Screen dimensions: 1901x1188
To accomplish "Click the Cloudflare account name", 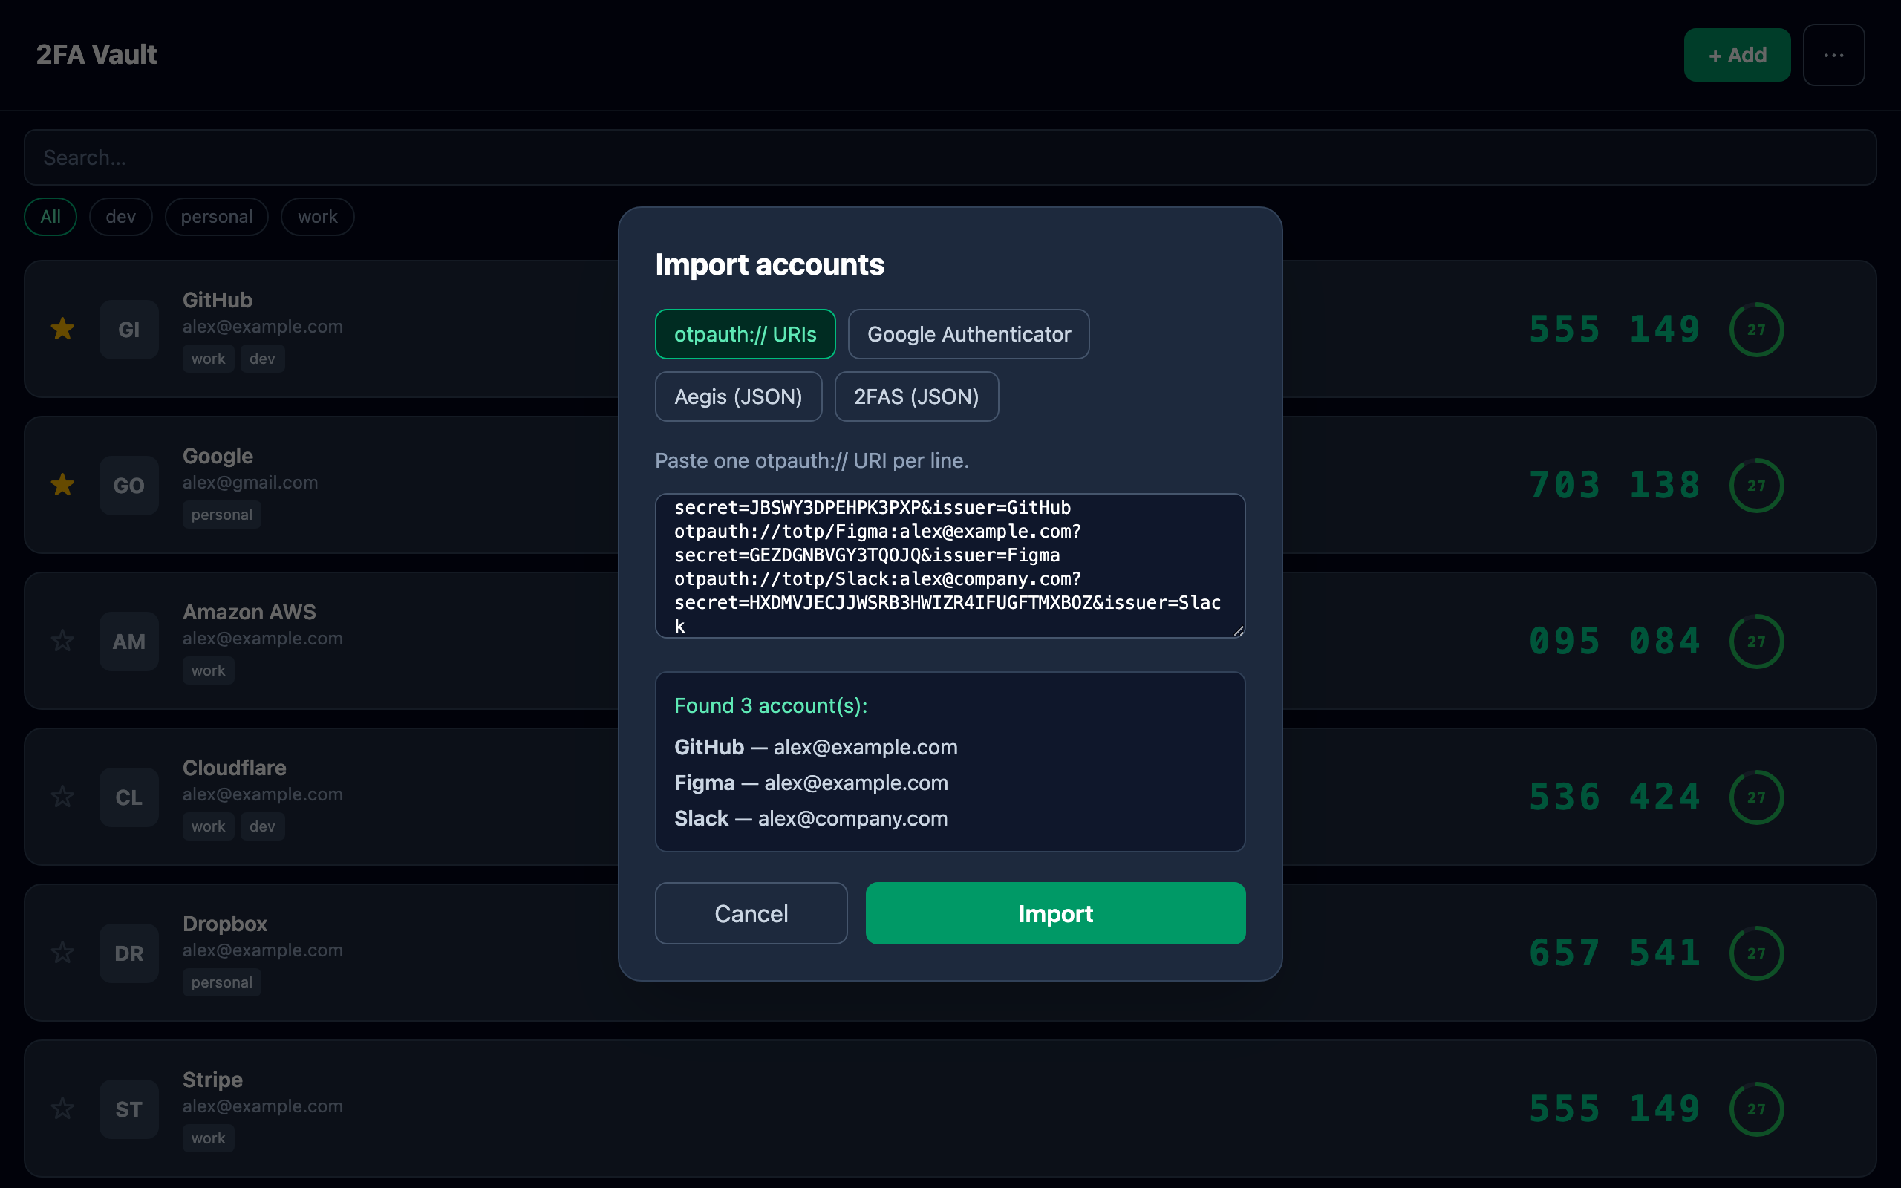I will coord(234,768).
